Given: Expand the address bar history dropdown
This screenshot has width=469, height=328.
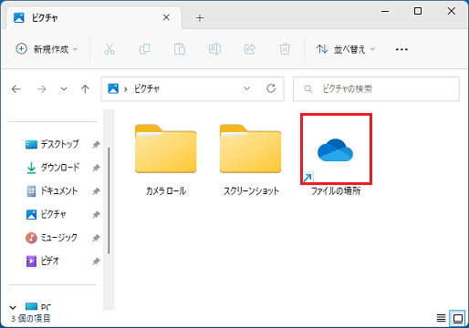Looking at the screenshot, I should point(247,88).
